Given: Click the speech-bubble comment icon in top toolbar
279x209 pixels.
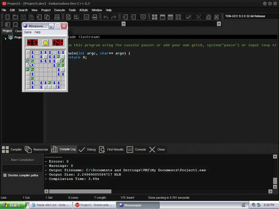Looking at the screenshot, I should [x=143, y=17].
